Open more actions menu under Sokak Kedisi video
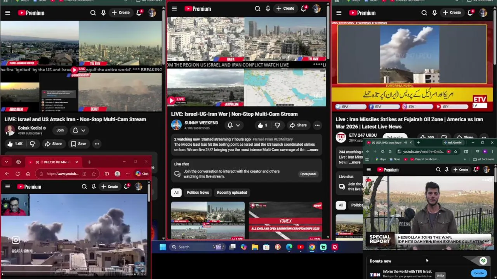The width and height of the screenshot is (497, 279). [x=97, y=144]
